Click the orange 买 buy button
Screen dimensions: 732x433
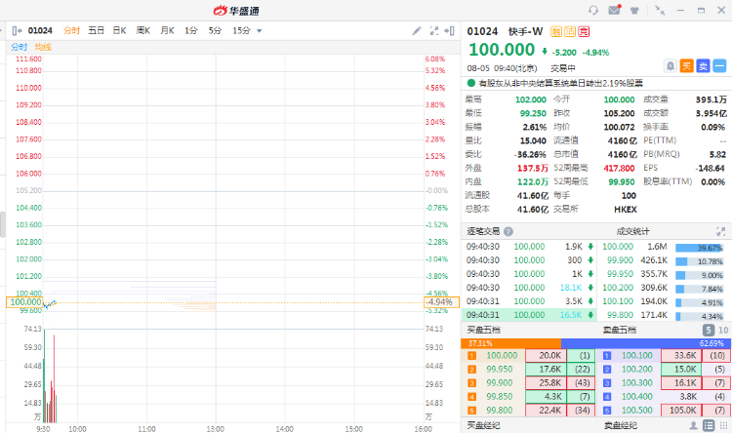[x=686, y=65]
